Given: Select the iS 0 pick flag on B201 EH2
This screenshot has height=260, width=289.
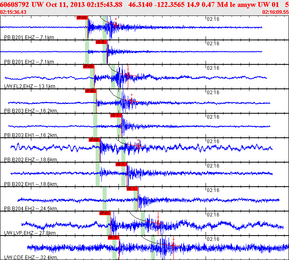Looking at the screenshot, I should click(x=101, y=42).
